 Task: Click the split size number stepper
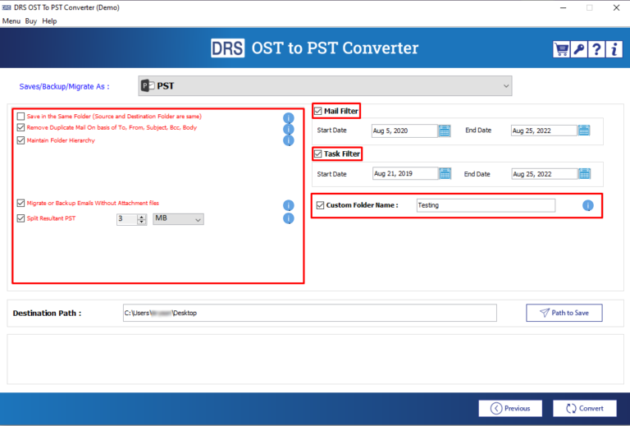(x=141, y=219)
